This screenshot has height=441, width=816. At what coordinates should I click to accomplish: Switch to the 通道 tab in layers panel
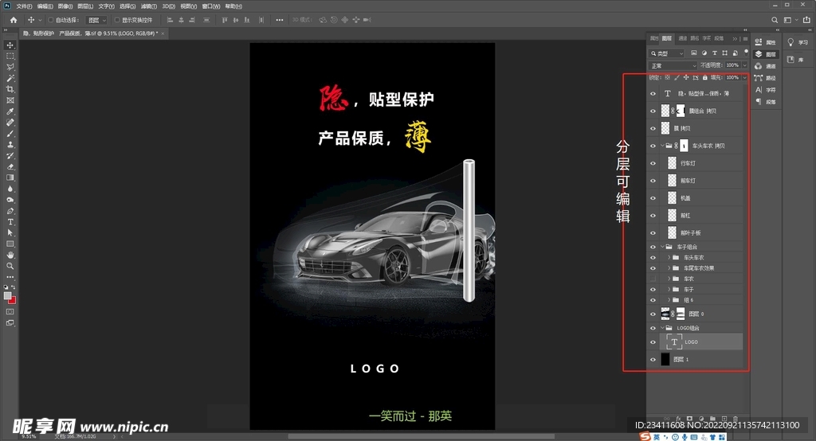point(682,38)
